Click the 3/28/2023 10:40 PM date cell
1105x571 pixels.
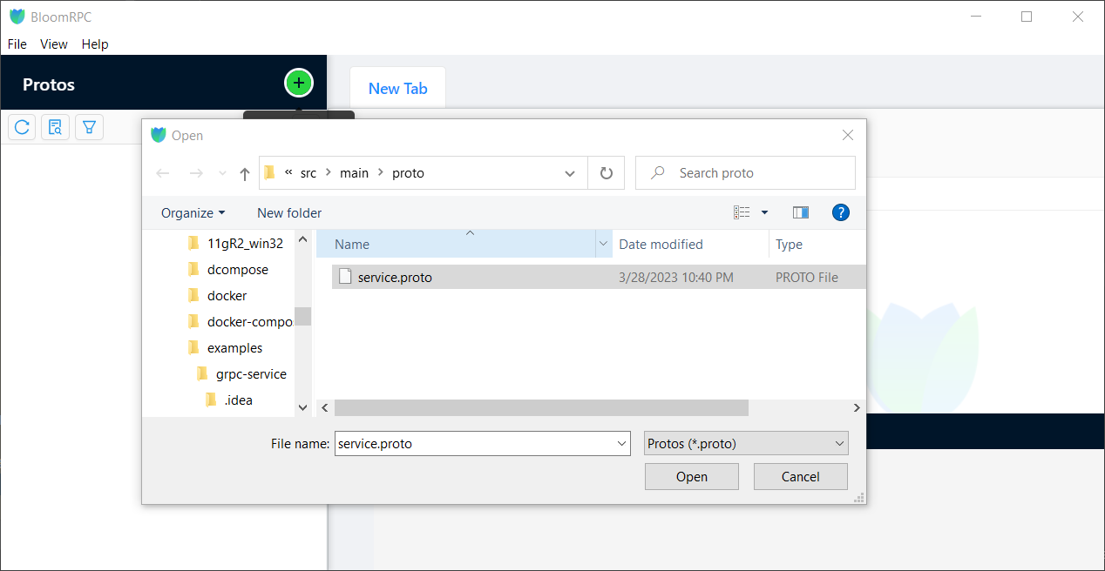pos(676,278)
